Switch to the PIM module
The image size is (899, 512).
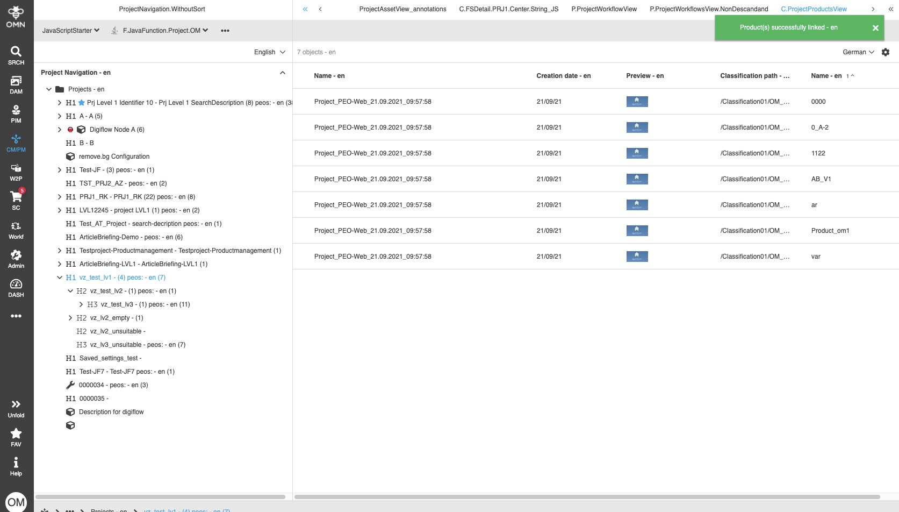16,114
